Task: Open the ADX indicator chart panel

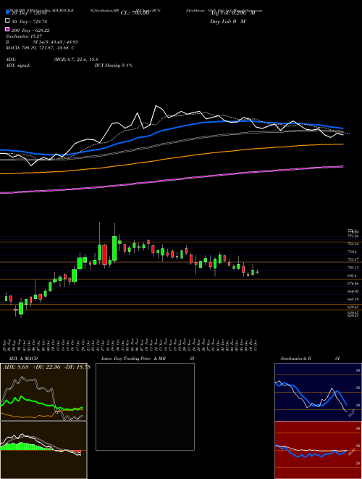Action: [x=43, y=392]
